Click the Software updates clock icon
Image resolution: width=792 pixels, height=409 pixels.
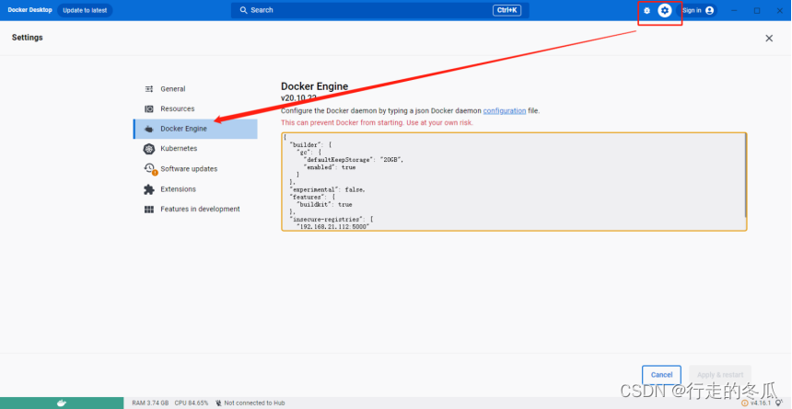[x=149, y=168]
